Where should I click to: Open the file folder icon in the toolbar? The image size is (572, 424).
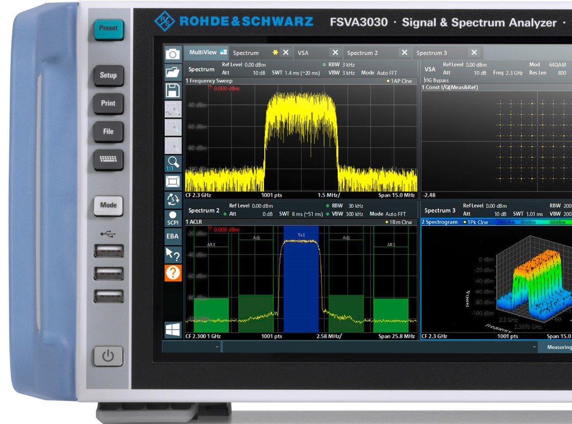click(173, 72)
